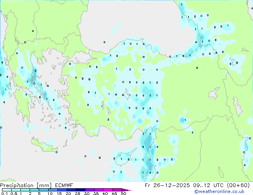Click the "0.1" legend scale label

(4, 193)
